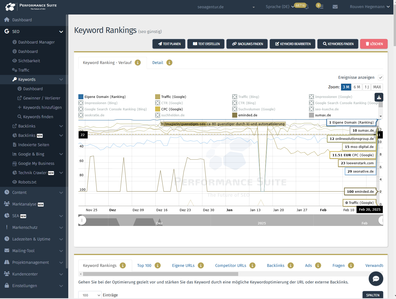Click the BACKLINKS FINDEN button
The width and height of the screenshot is (396, 299).
(247, 44)
